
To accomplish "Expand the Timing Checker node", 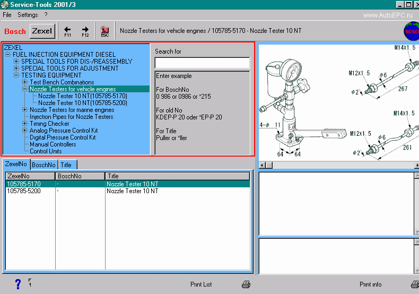I will 25,124.
